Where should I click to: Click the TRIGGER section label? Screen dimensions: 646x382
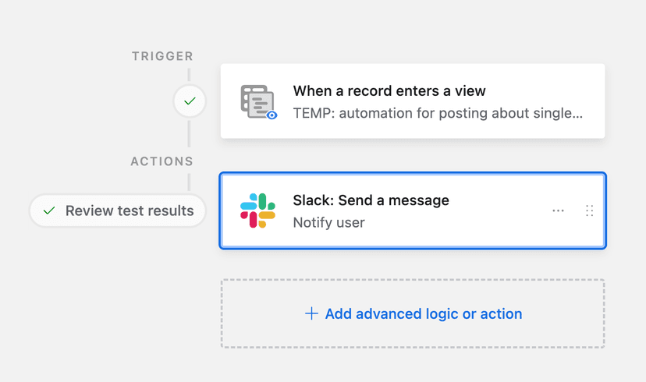[162, 56]
